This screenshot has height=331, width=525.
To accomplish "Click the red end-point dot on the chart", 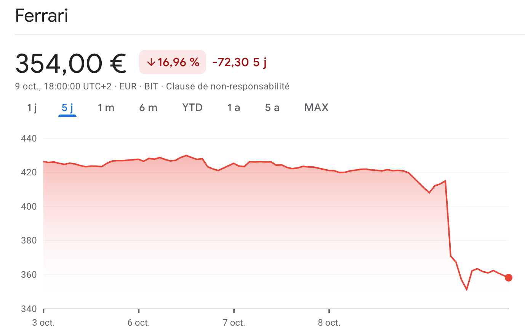I will coord(509,278).
